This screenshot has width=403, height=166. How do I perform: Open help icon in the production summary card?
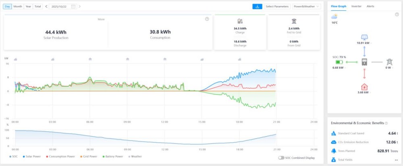coord(207,19)
